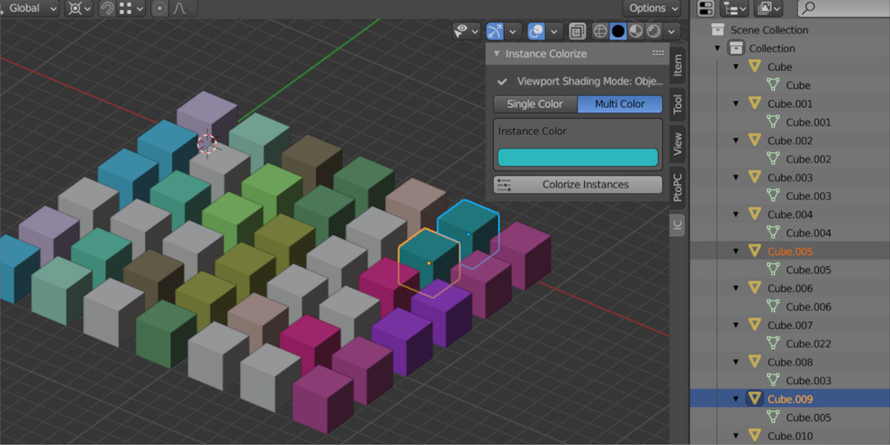The height and width of the screenshot is (445, 890).
Task: Switch to the IC sidebar tab
Action: click(677, 225)
